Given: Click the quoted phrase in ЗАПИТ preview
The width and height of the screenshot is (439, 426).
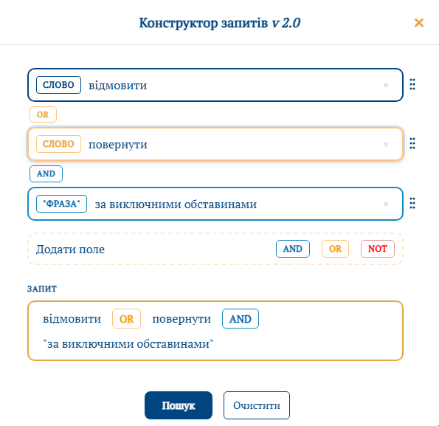Looking at the screenshot, I should tap(128, 343).
